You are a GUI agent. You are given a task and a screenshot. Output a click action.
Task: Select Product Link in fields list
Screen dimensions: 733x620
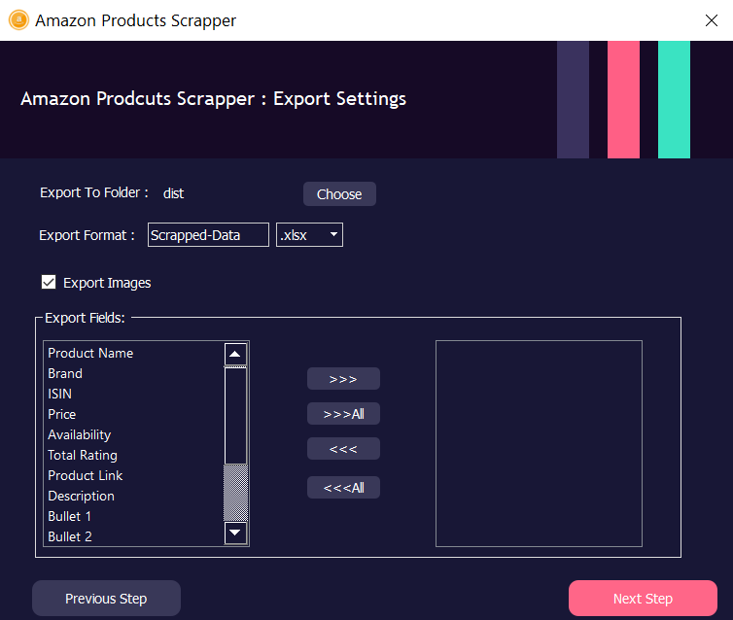134,475
